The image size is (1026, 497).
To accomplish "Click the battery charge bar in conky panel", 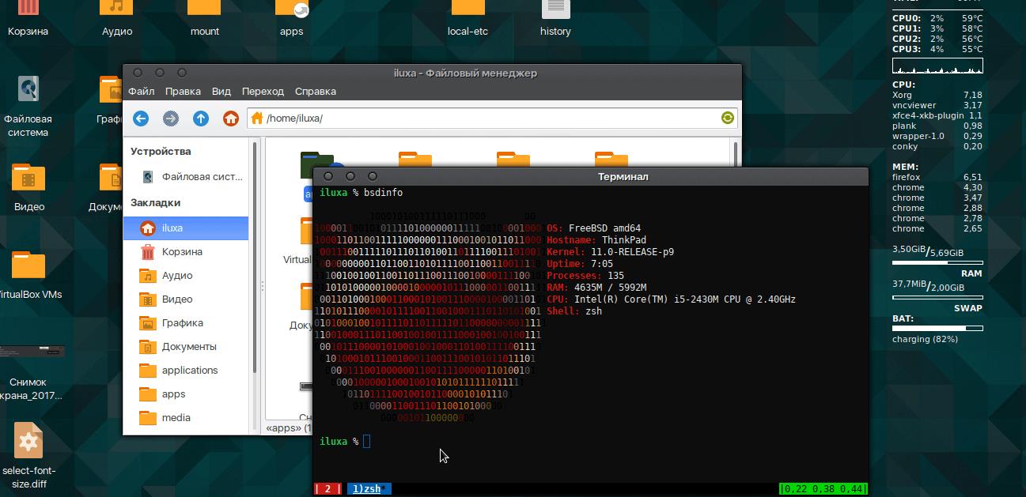I will click(937, 328).
